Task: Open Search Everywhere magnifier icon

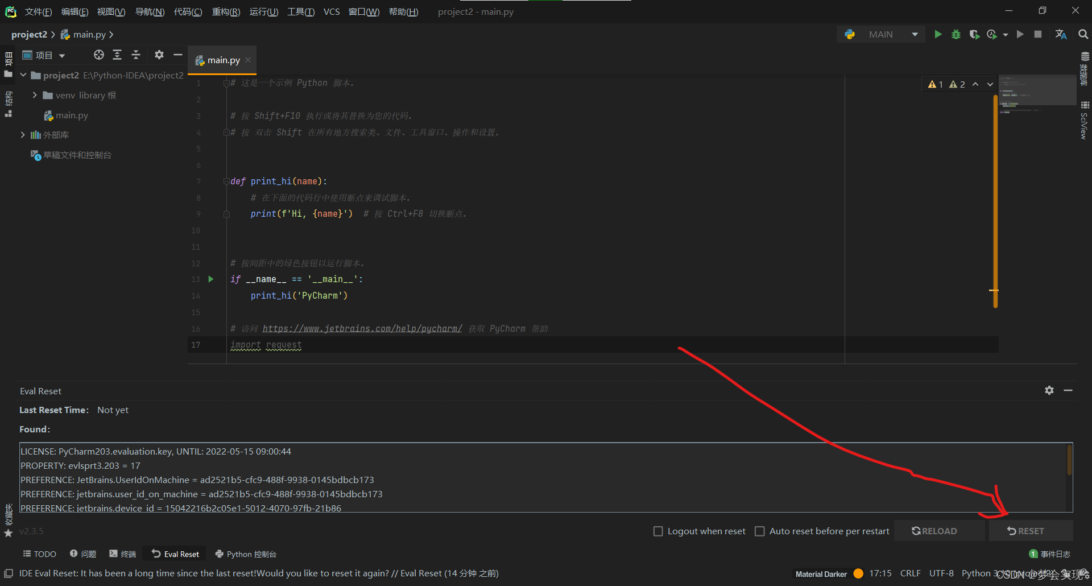Action: (x=1083, y=35)
